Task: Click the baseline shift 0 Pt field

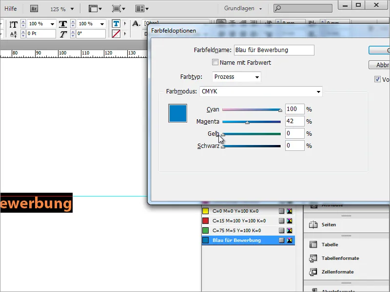Action: click(41, 34)
